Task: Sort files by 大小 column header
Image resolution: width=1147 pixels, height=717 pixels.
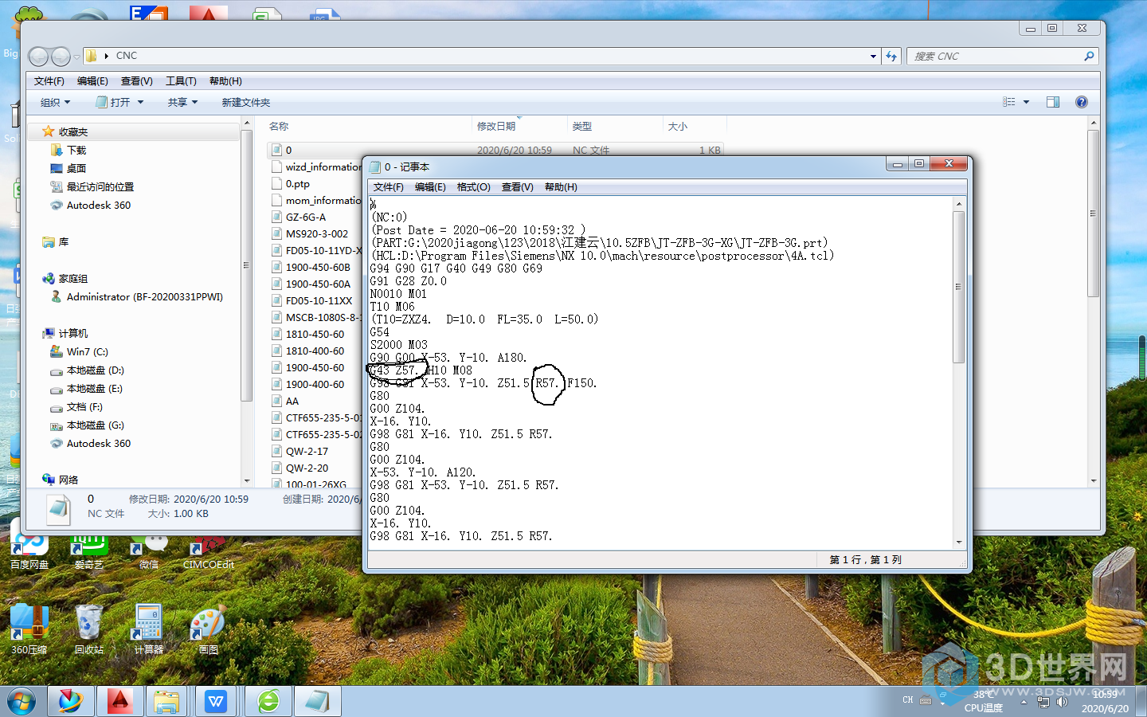Action: pos(695,126)
